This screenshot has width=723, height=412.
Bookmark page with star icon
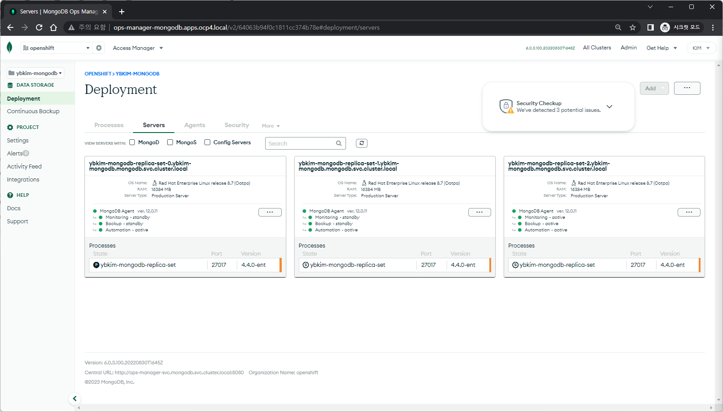tap(633, 27)
